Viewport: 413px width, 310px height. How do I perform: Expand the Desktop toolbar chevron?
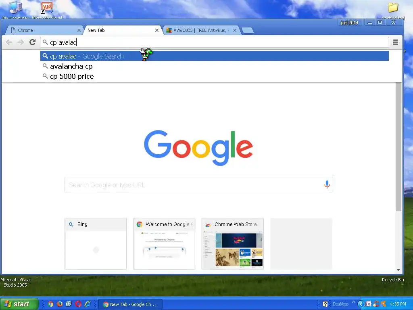(353, 302)
